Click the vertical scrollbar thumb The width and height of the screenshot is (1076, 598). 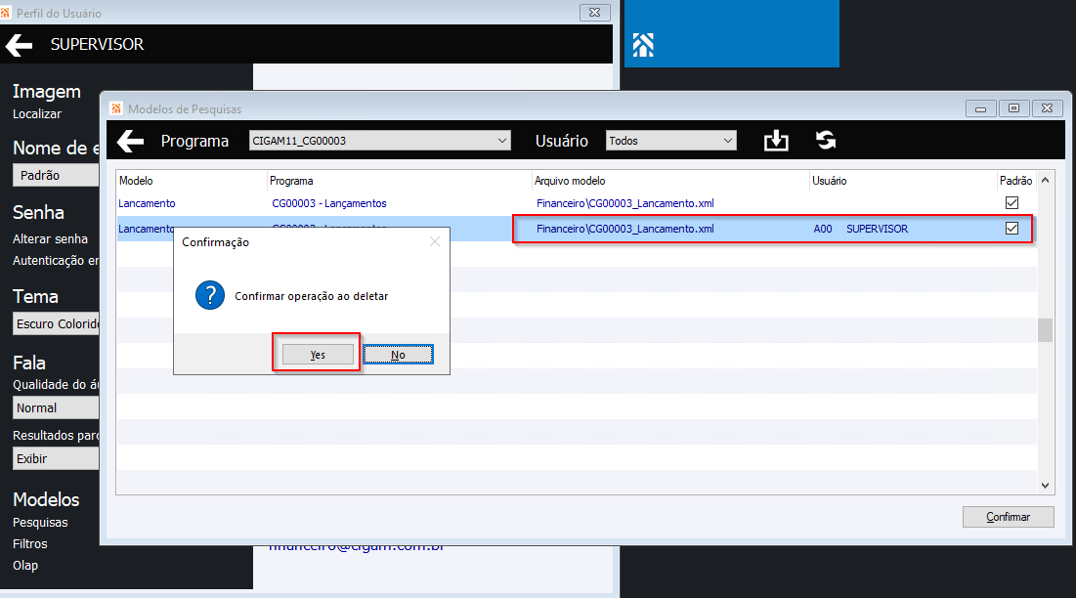point(1045,330)
